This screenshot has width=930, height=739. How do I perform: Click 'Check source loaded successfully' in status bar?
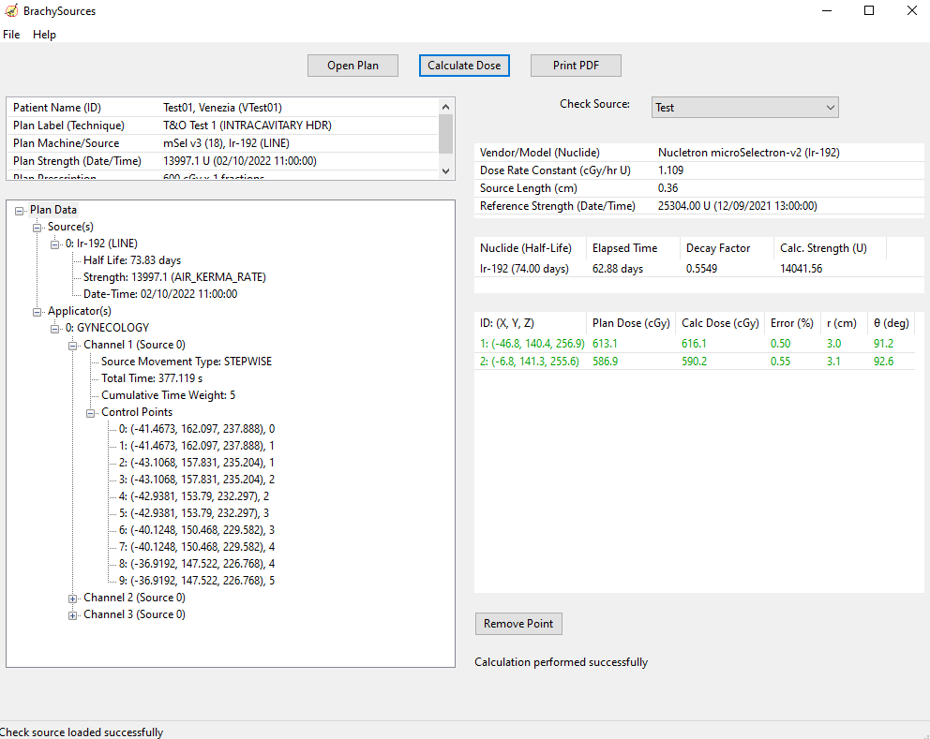click(82, 732)
